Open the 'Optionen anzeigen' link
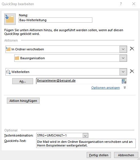 click(x=105, y=88)
